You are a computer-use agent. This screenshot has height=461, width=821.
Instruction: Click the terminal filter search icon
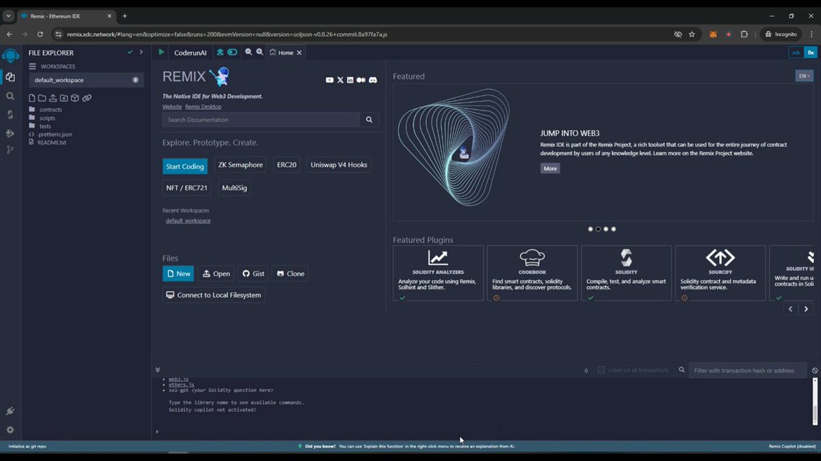(x=681, y=370)
